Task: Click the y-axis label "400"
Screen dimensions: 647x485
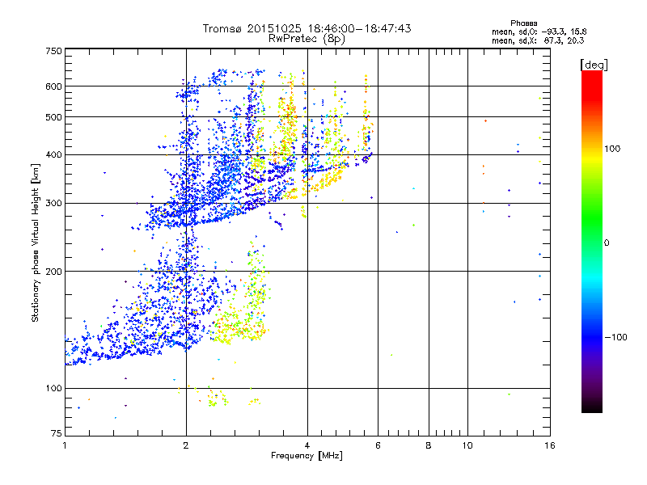Action: [x=53, y=155]
